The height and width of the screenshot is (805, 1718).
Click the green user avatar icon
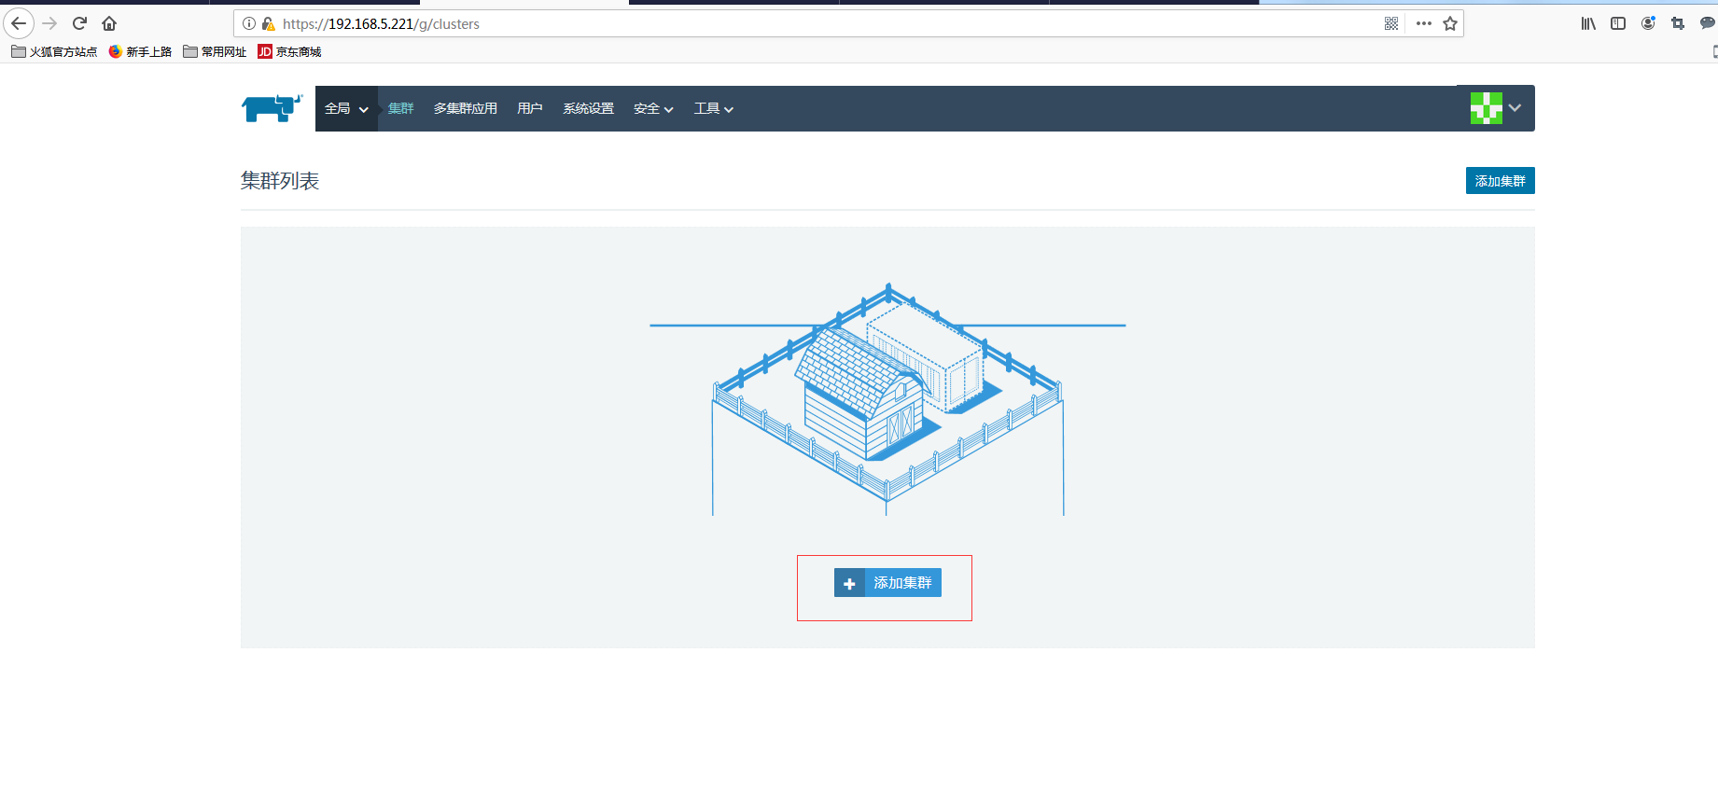(x=1486, y=108)
